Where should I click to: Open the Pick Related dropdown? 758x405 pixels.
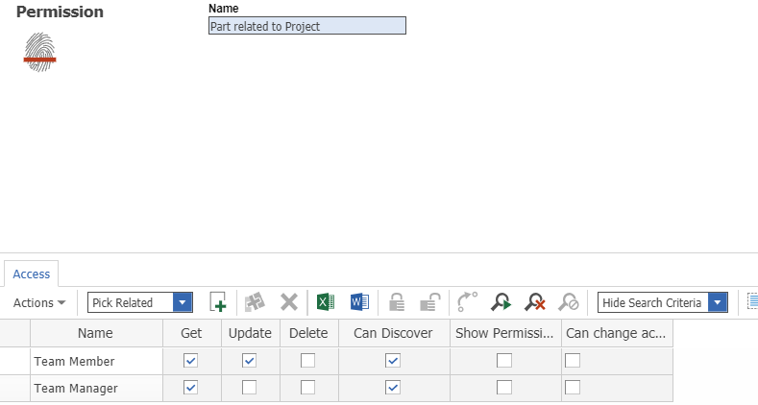point(183,302)
